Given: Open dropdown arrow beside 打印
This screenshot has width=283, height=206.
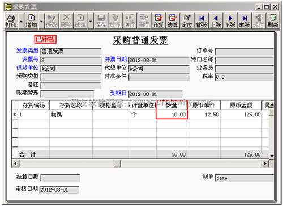Looking at the screenshot, I should [x=21, y=21].
